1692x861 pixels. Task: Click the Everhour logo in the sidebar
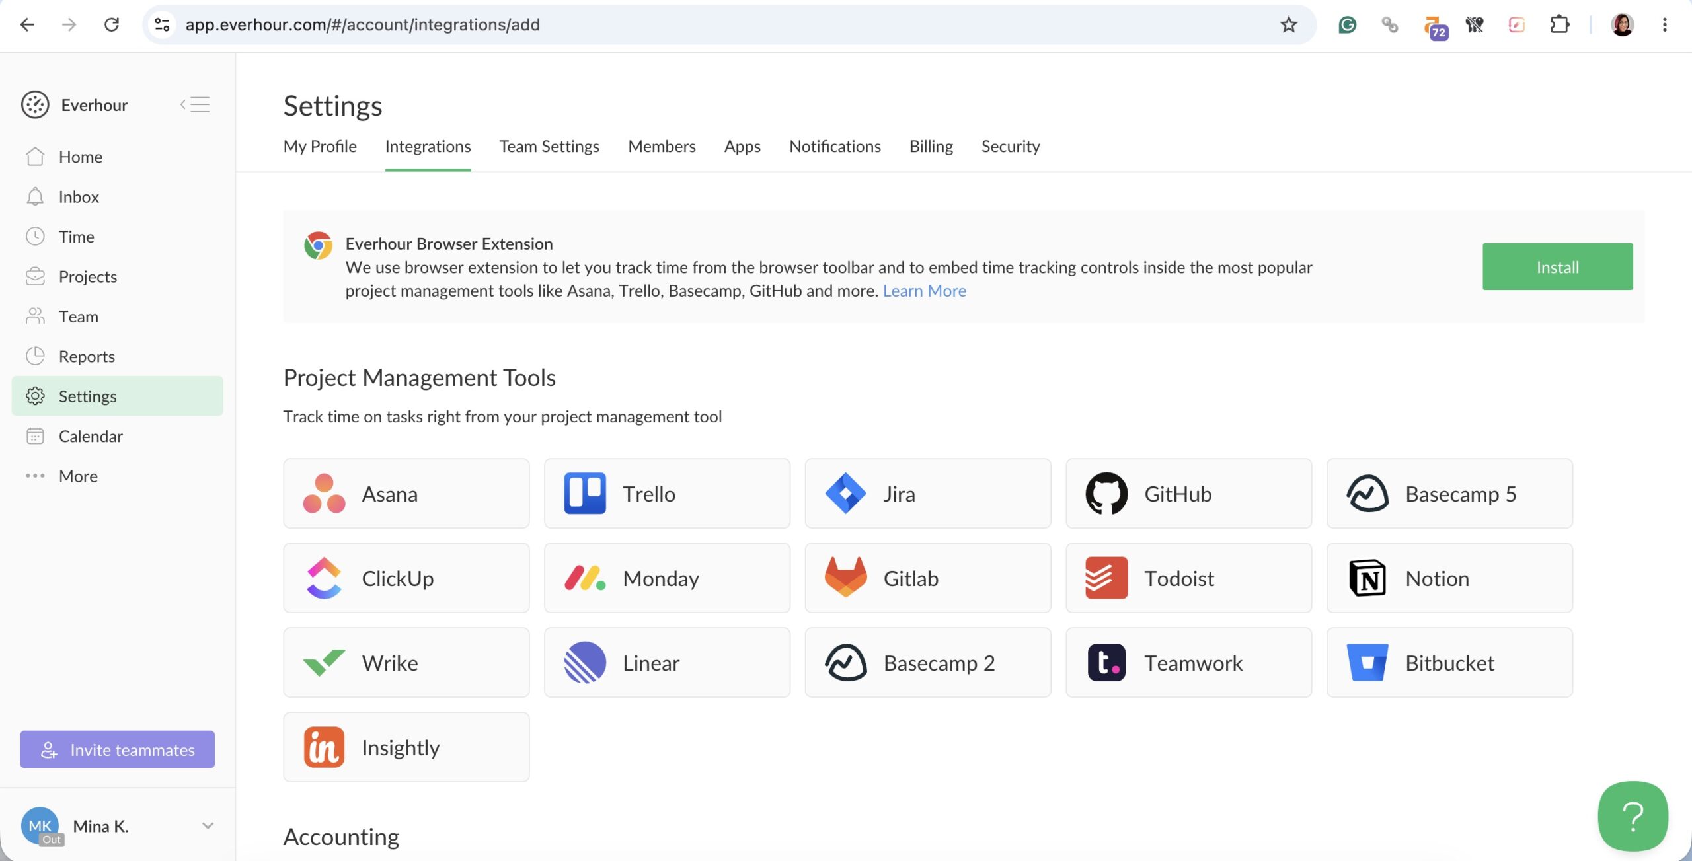pyautogui.click(x=35, y=105)
